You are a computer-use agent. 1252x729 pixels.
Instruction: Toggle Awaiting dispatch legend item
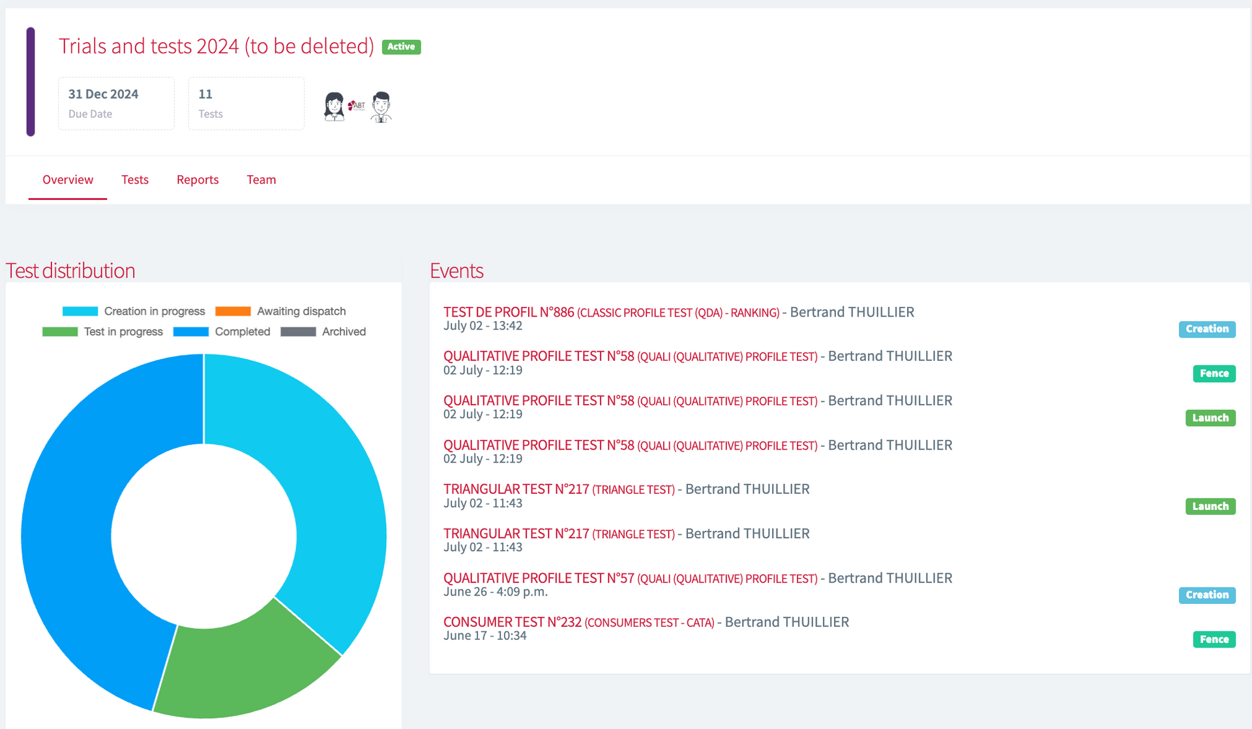(280, 311)
